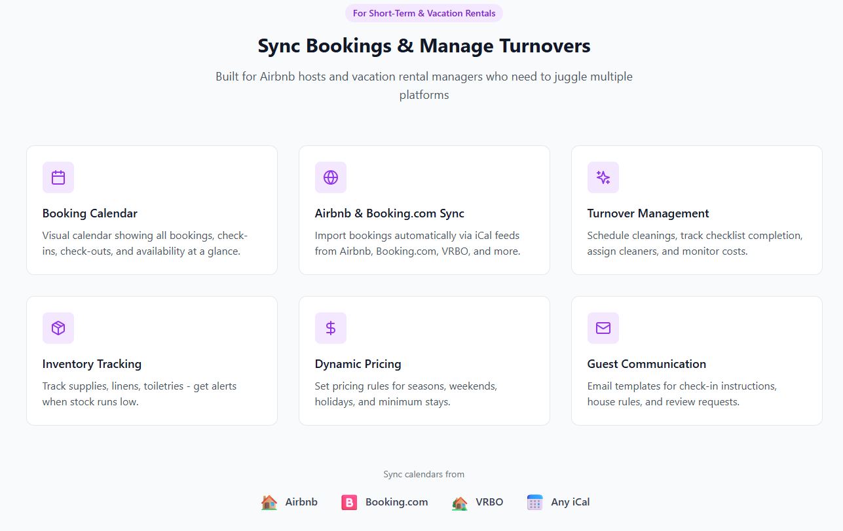Click the box icon for Inventory Tracking
This screenshot has width=843, height=531.
(58, 328)
